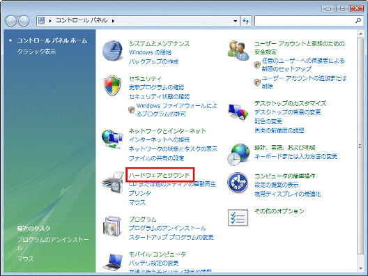Open the Programs disc-box icon
368x276 pixels.
tap(112, 227)
